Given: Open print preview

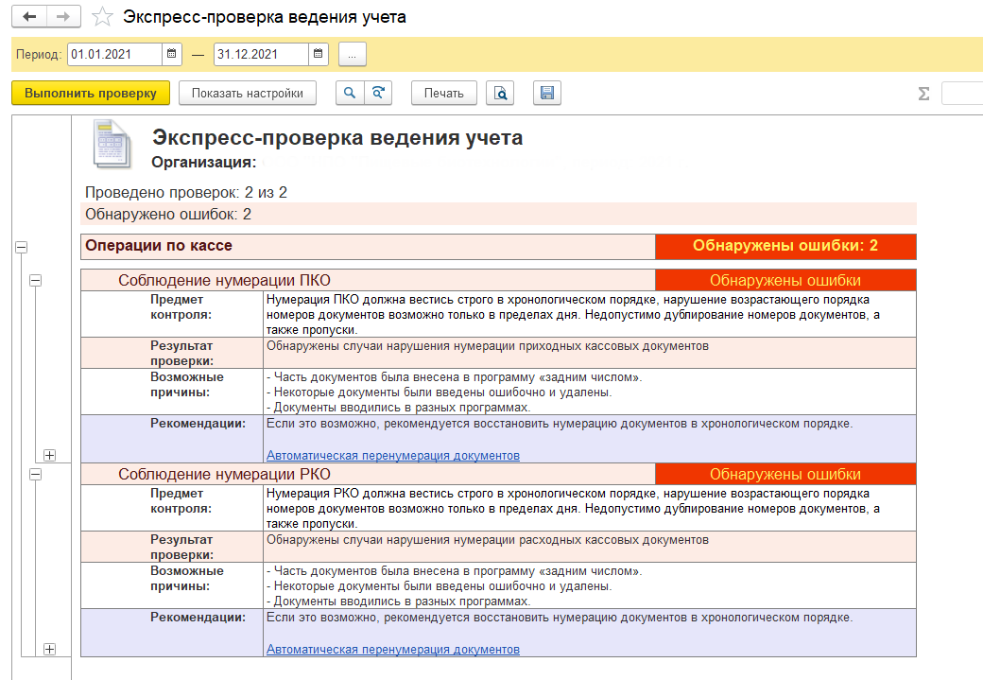Looking at the screenshot, I should tap(500, 93).
